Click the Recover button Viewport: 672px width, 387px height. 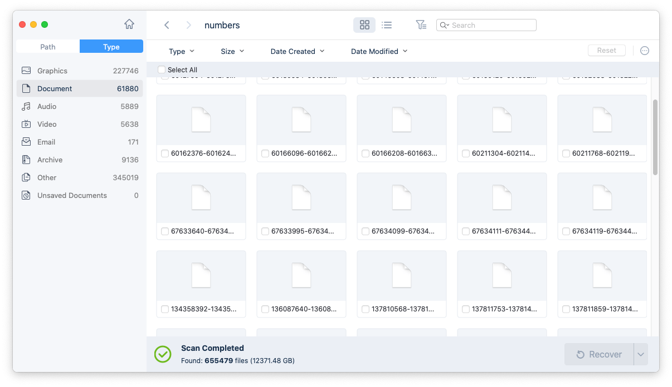599,354
